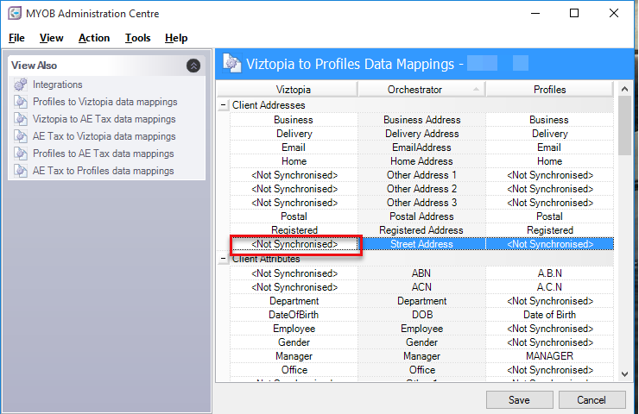The height and width of the screenshot is (414, 639).
Task: Click icon beside Profiles to AE Tax mappings
Action: click(x=21, y=154)
